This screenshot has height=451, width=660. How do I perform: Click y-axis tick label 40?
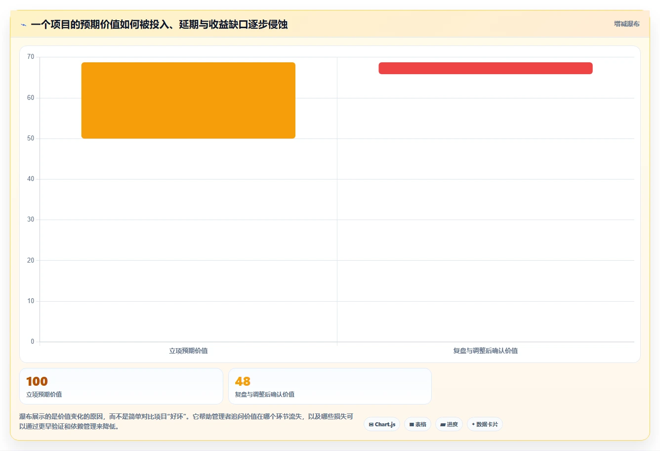(x=31, y=179)
